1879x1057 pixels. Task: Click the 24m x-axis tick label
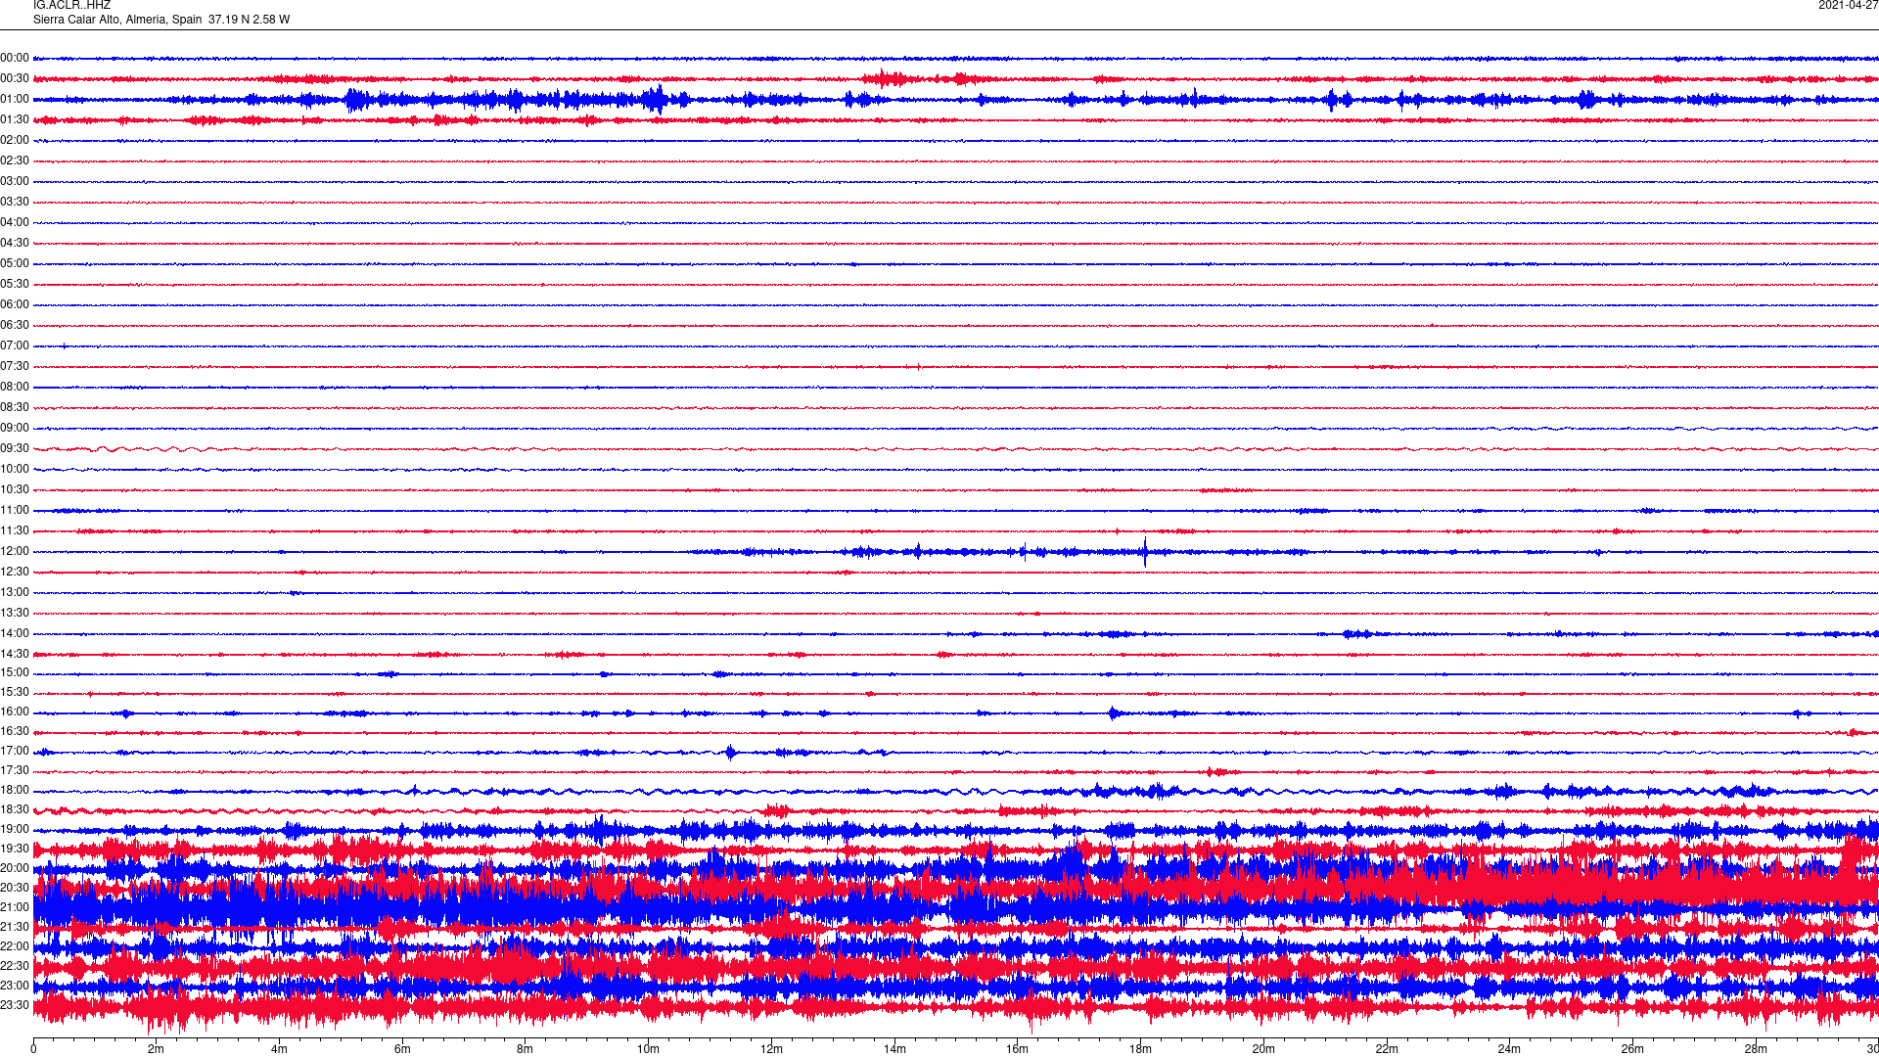point(1509,1049)
